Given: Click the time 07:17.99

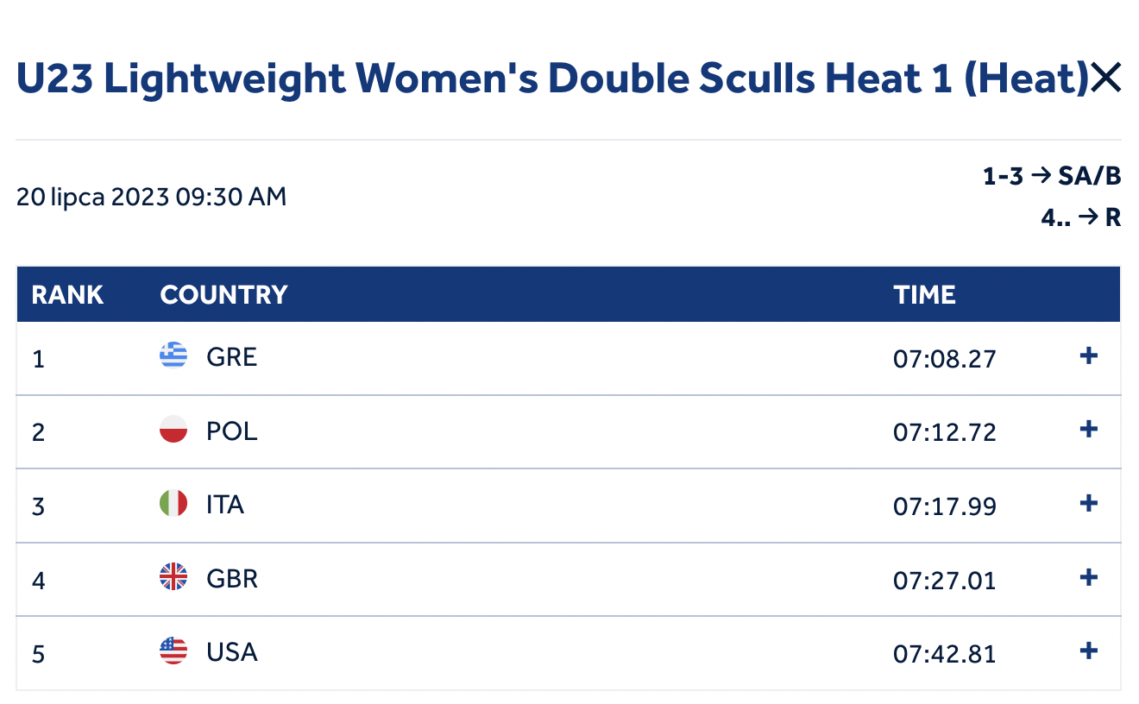Looking at the screenshot, I should point(945,505).
